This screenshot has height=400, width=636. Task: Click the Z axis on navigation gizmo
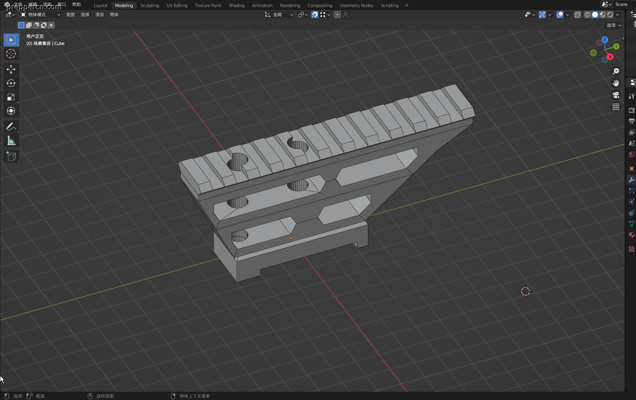[x=605, y=39]
